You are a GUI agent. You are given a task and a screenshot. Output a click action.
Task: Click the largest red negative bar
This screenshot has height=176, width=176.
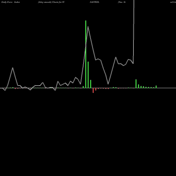(x=93, y=90)
